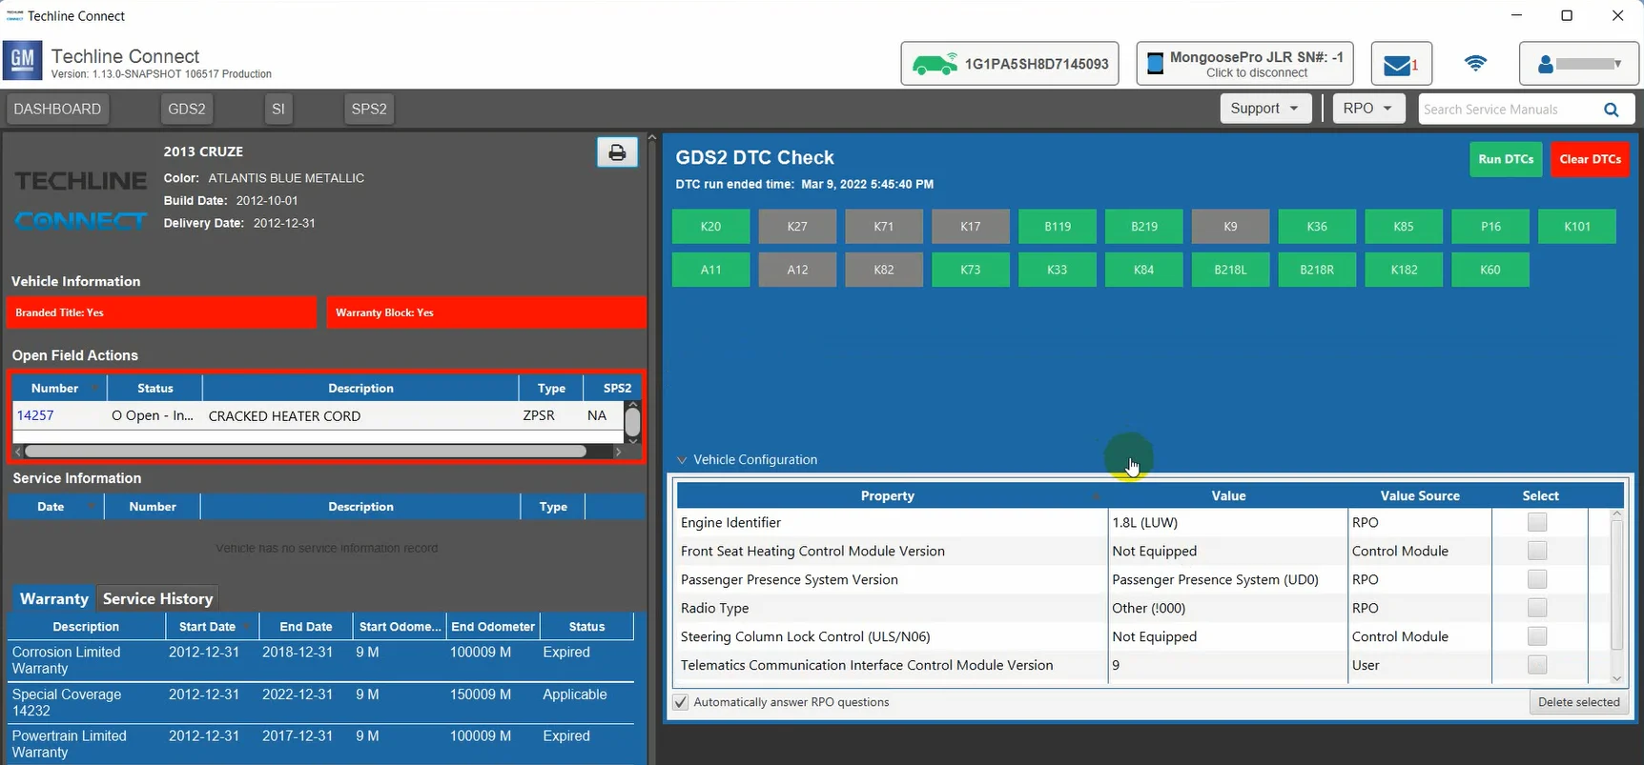Open the GDS2 tab
Screen dimensions: 1644x765
187,109
